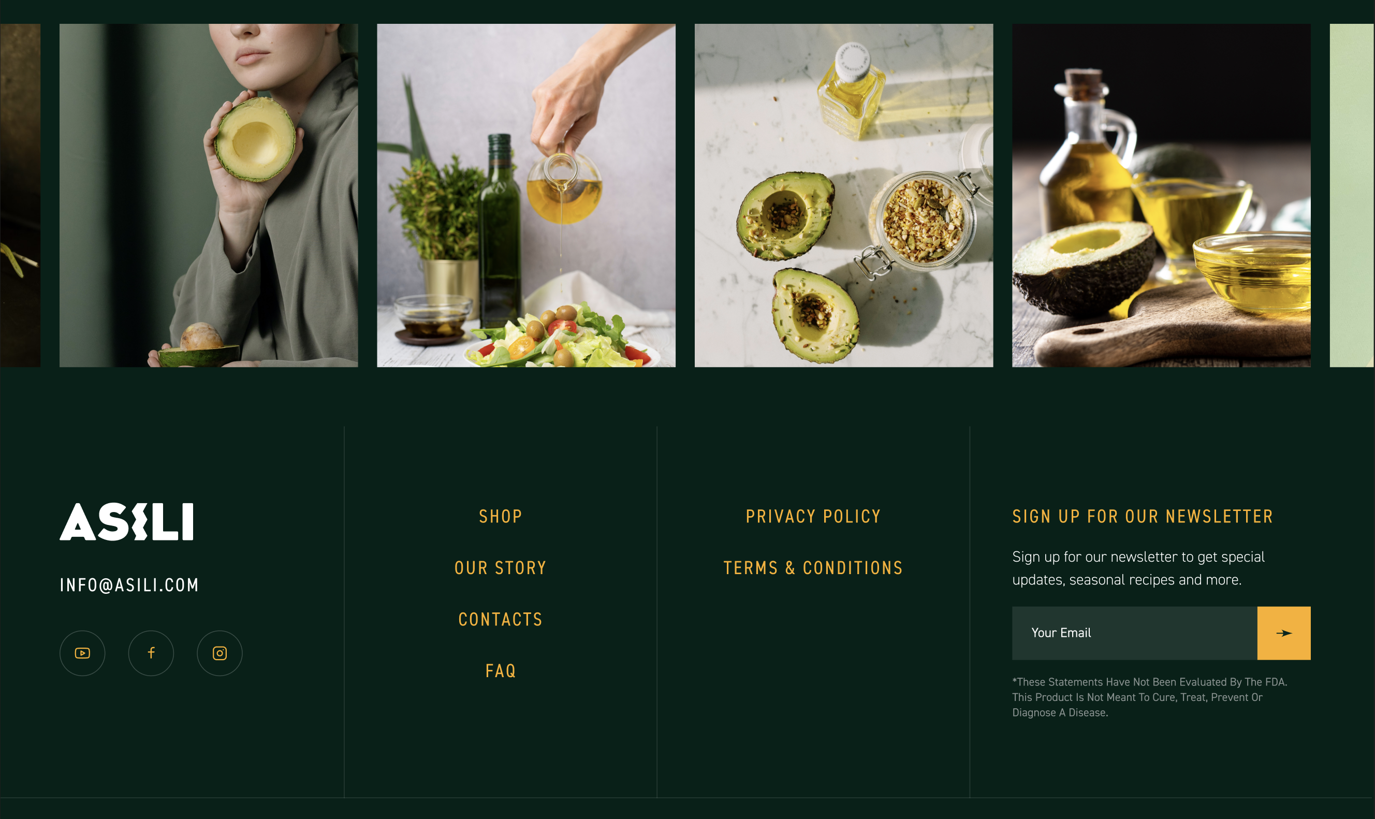Open photo of woman holding avocado
Screen dimensions: 1375x819
coord(209,195)
